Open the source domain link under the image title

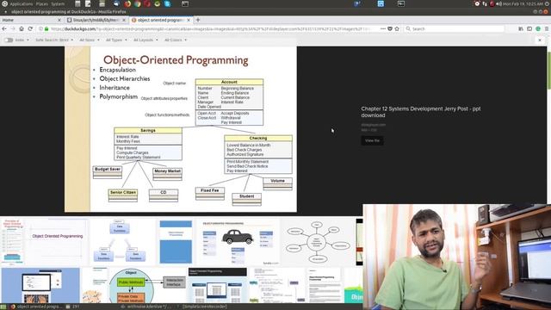(373, 125)
